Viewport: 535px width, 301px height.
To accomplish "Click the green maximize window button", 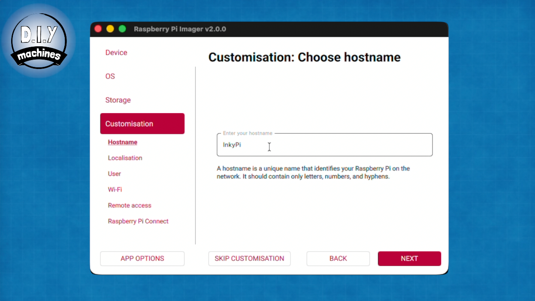I will coord(122,29).
